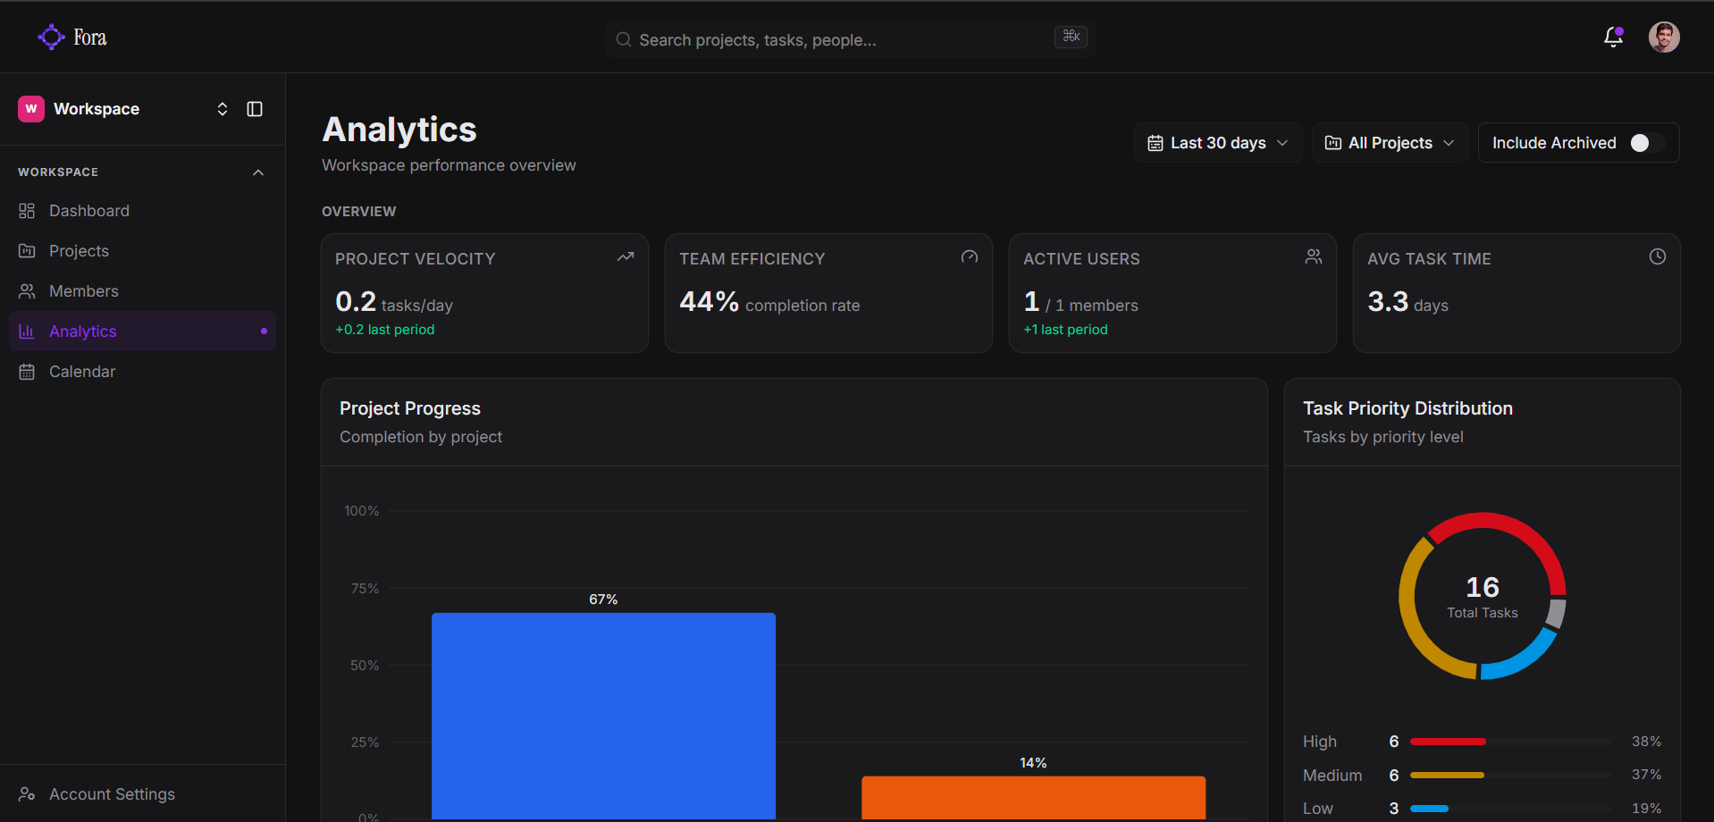Open Members in the sidebar
The width and height of the screenshot is (1714, 822).
pos(142,291)
